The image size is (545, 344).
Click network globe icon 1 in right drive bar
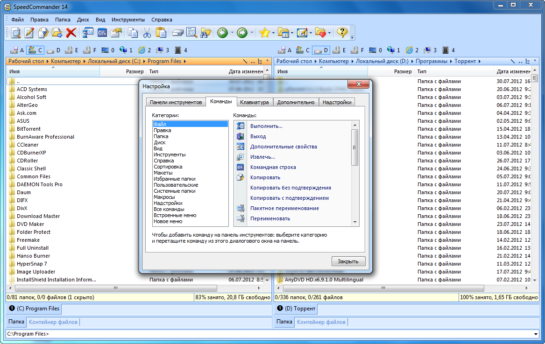[394, 50]
